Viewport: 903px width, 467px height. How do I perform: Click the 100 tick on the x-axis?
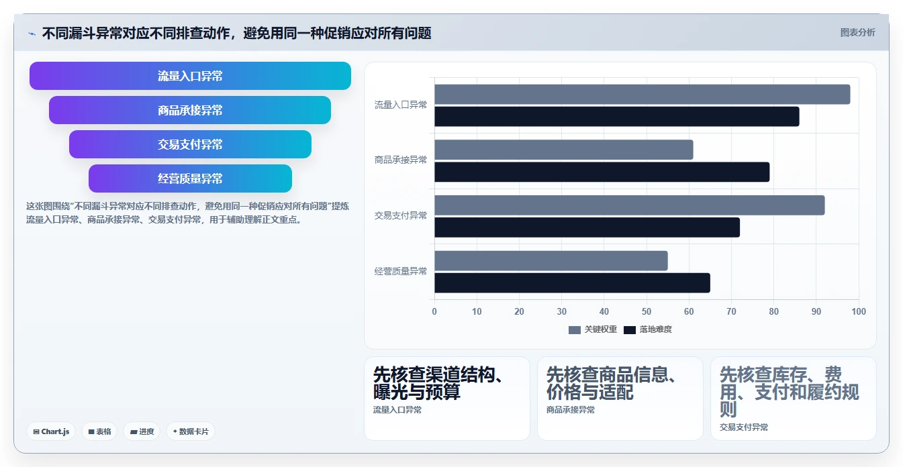click(859, 312)
